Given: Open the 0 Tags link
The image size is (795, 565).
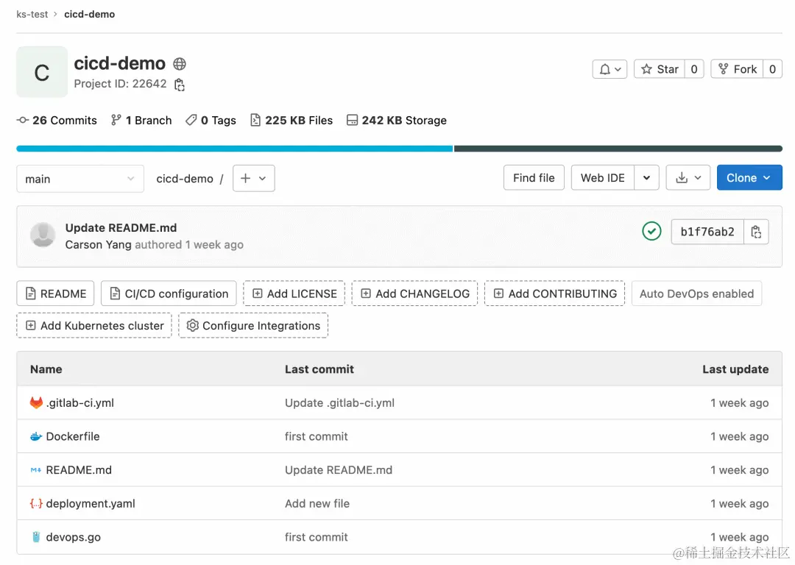Looking at the screenshot, I should click(x=211, y=120).
